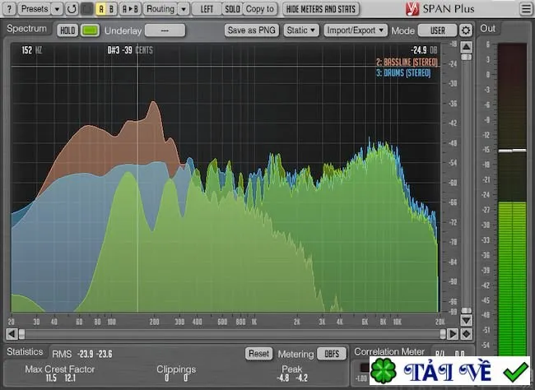The height and width of the screenshot is (390, 535).
Task: Click the diamond reset-zoom icon
Action: [467, 334]
